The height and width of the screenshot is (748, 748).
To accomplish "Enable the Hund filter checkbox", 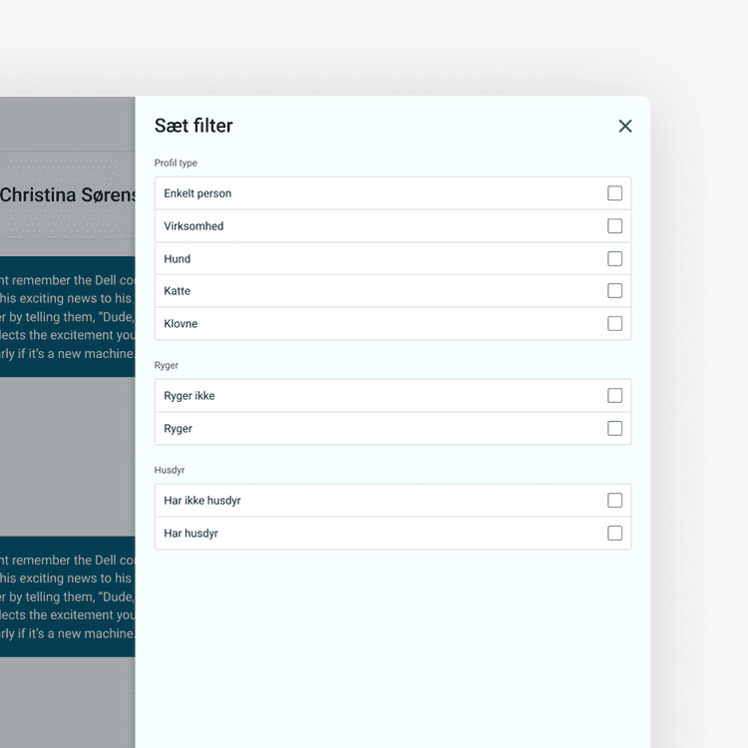I will click(x=614, y=258).
